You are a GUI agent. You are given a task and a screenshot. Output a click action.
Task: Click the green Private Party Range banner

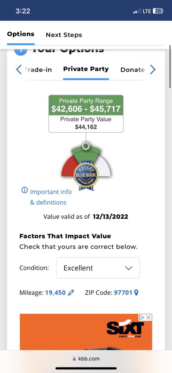pyautogui.click(x=86, y=105)
